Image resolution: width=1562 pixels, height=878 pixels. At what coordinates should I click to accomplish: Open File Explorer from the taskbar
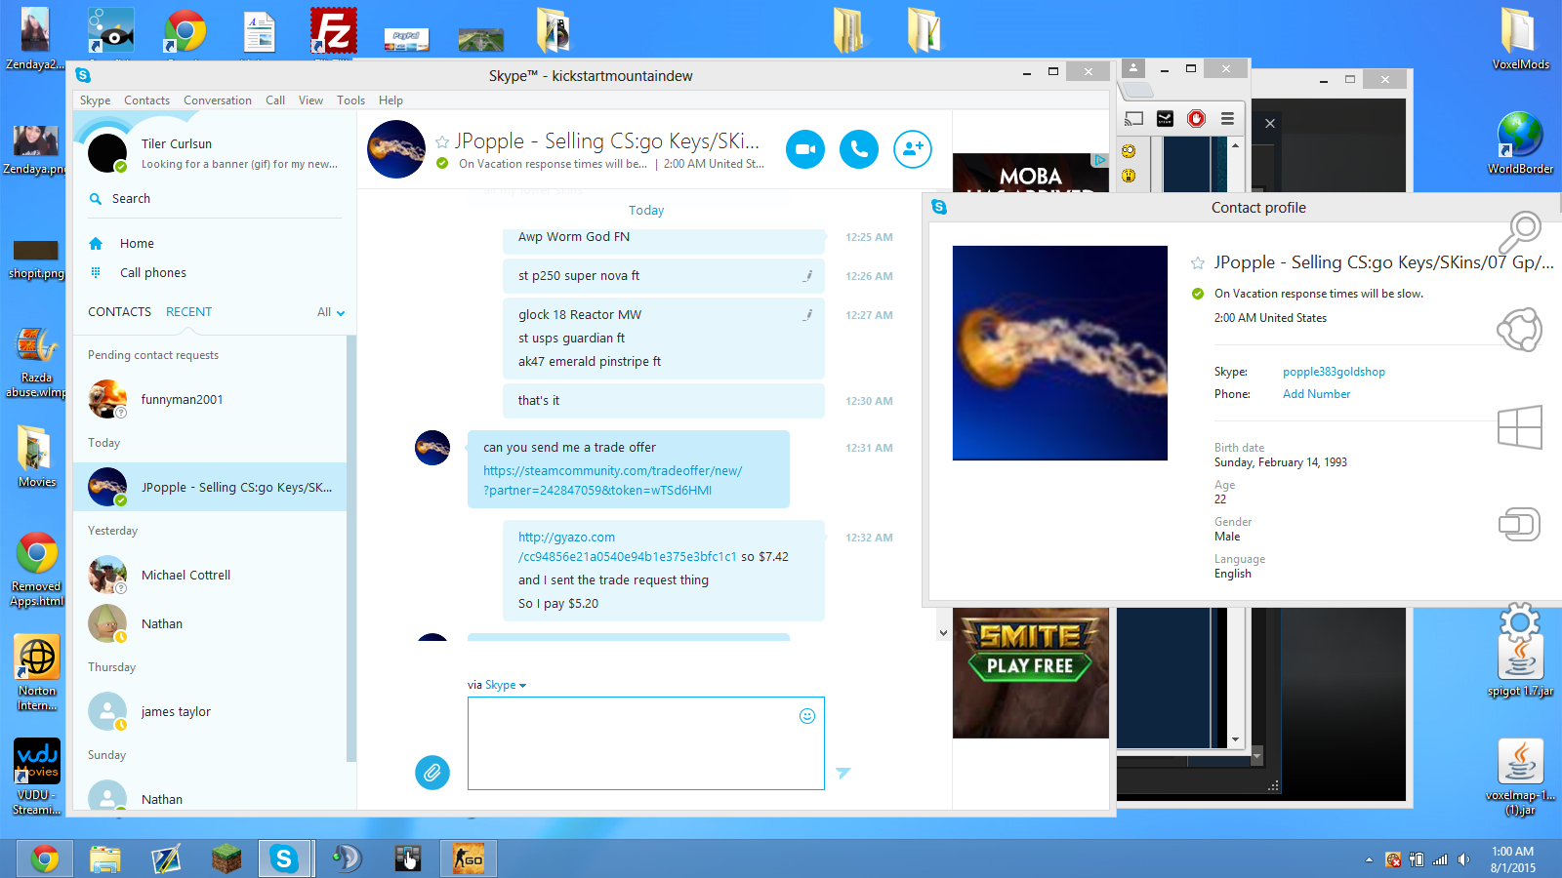(105, 858)
